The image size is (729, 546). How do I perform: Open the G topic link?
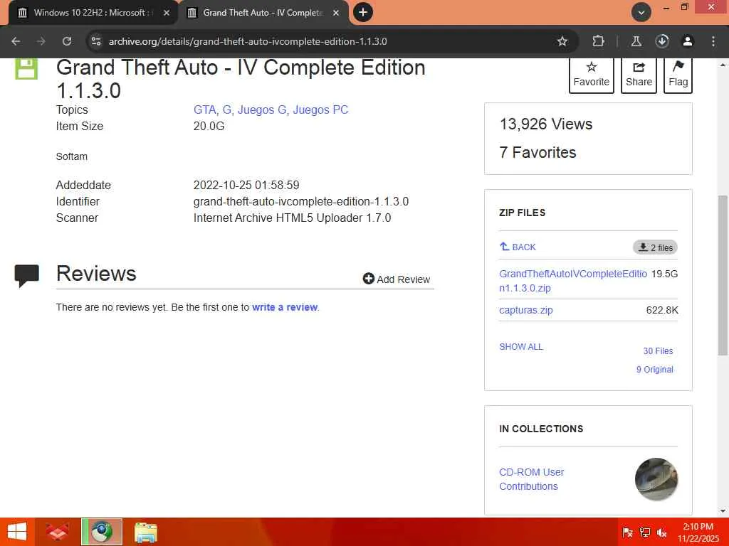(227, 110)
